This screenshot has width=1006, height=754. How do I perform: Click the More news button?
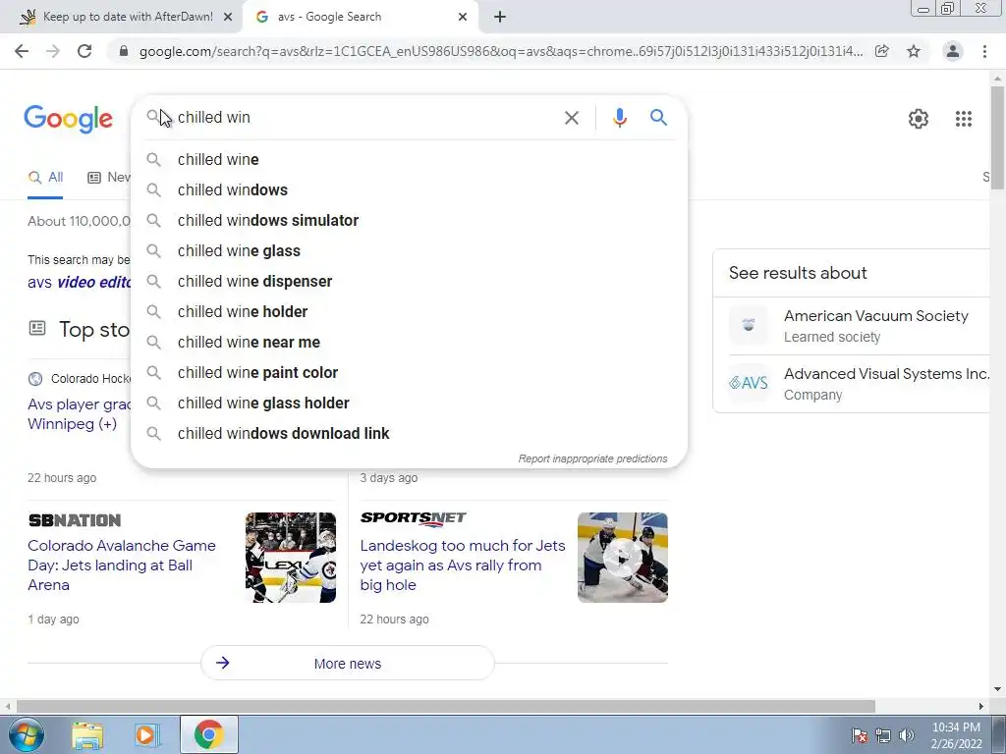pos(348,663)
